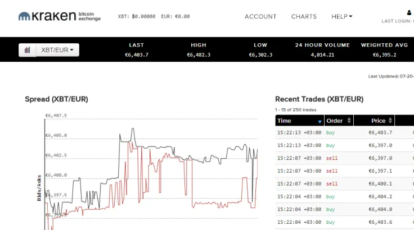The image size is (414, 230).
Task: Click the 24 HOUR VOLUME figure
Action: click(x=322, y=55)
